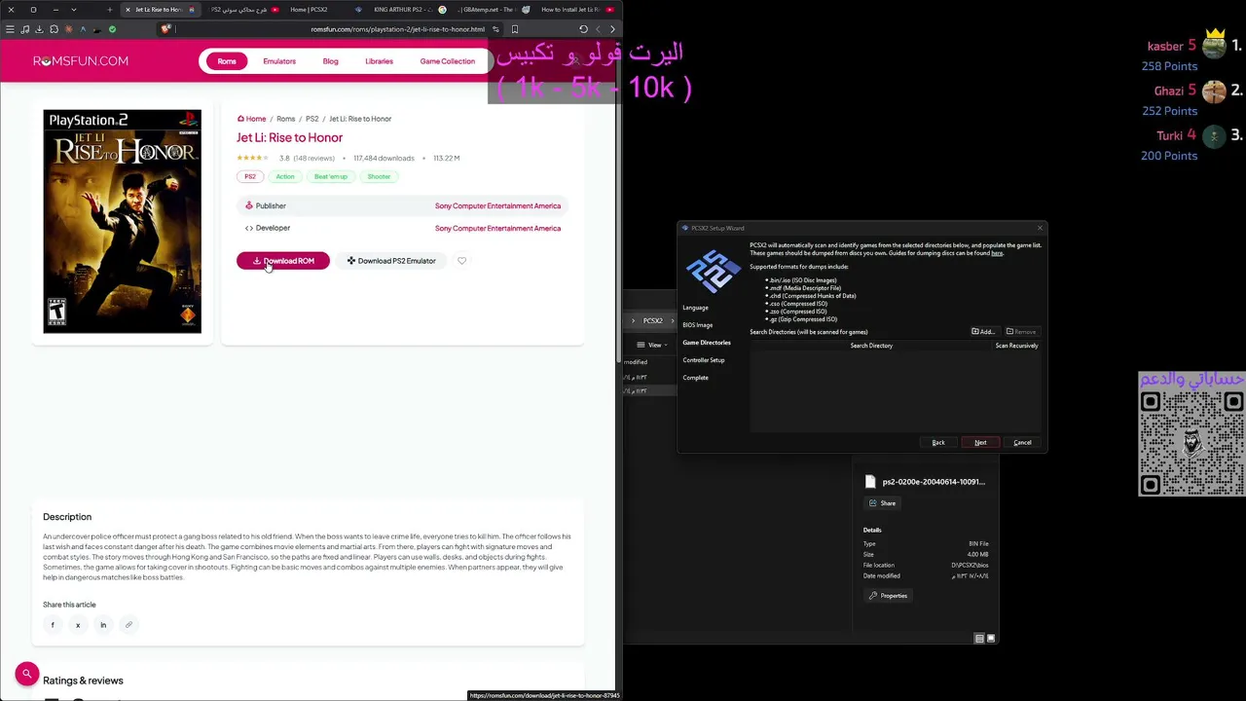The image size is (1246, 701).
Task: Open the View dropdown in File Explorer
Action: 654,345
